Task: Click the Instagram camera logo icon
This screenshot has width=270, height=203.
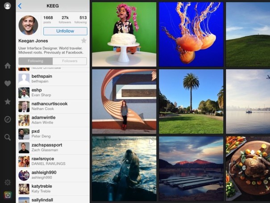Action: click(x=8, y=195)
